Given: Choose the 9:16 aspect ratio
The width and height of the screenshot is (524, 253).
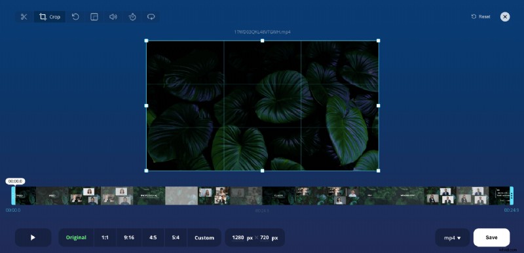Looking at the screenshot, I should 128,237.
